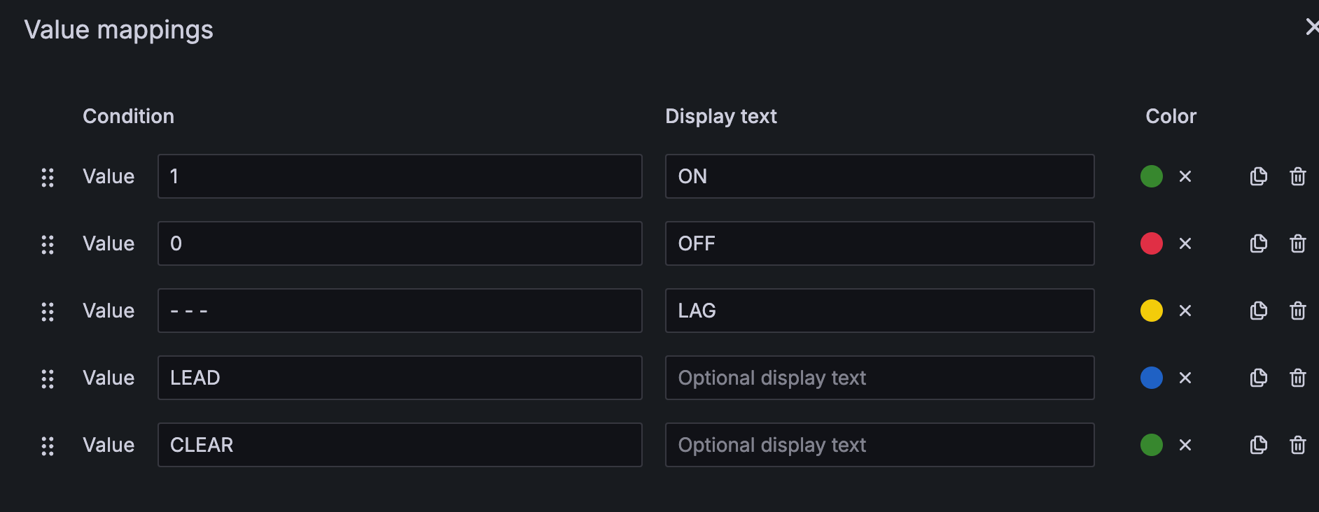Image resolution: width=1319 pixels, height=512 pixels.
Task: Click the drag handle for value 1
Action: (48, 177)
